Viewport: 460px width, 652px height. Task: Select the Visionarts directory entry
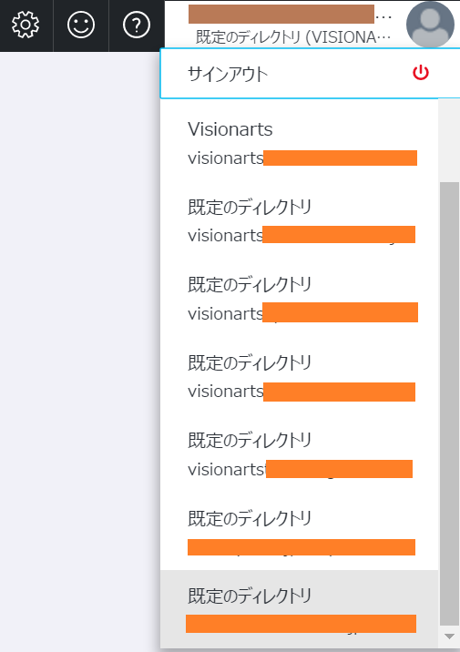pyautogui.click(x=299, y=143)
